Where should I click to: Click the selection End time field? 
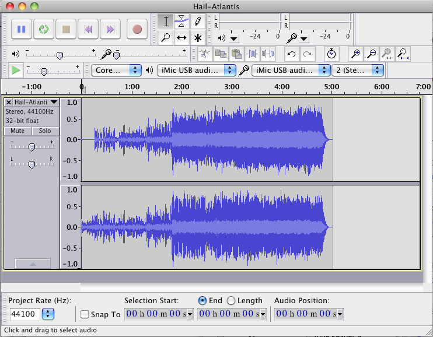pyautogui.click(x=229, y=314)
